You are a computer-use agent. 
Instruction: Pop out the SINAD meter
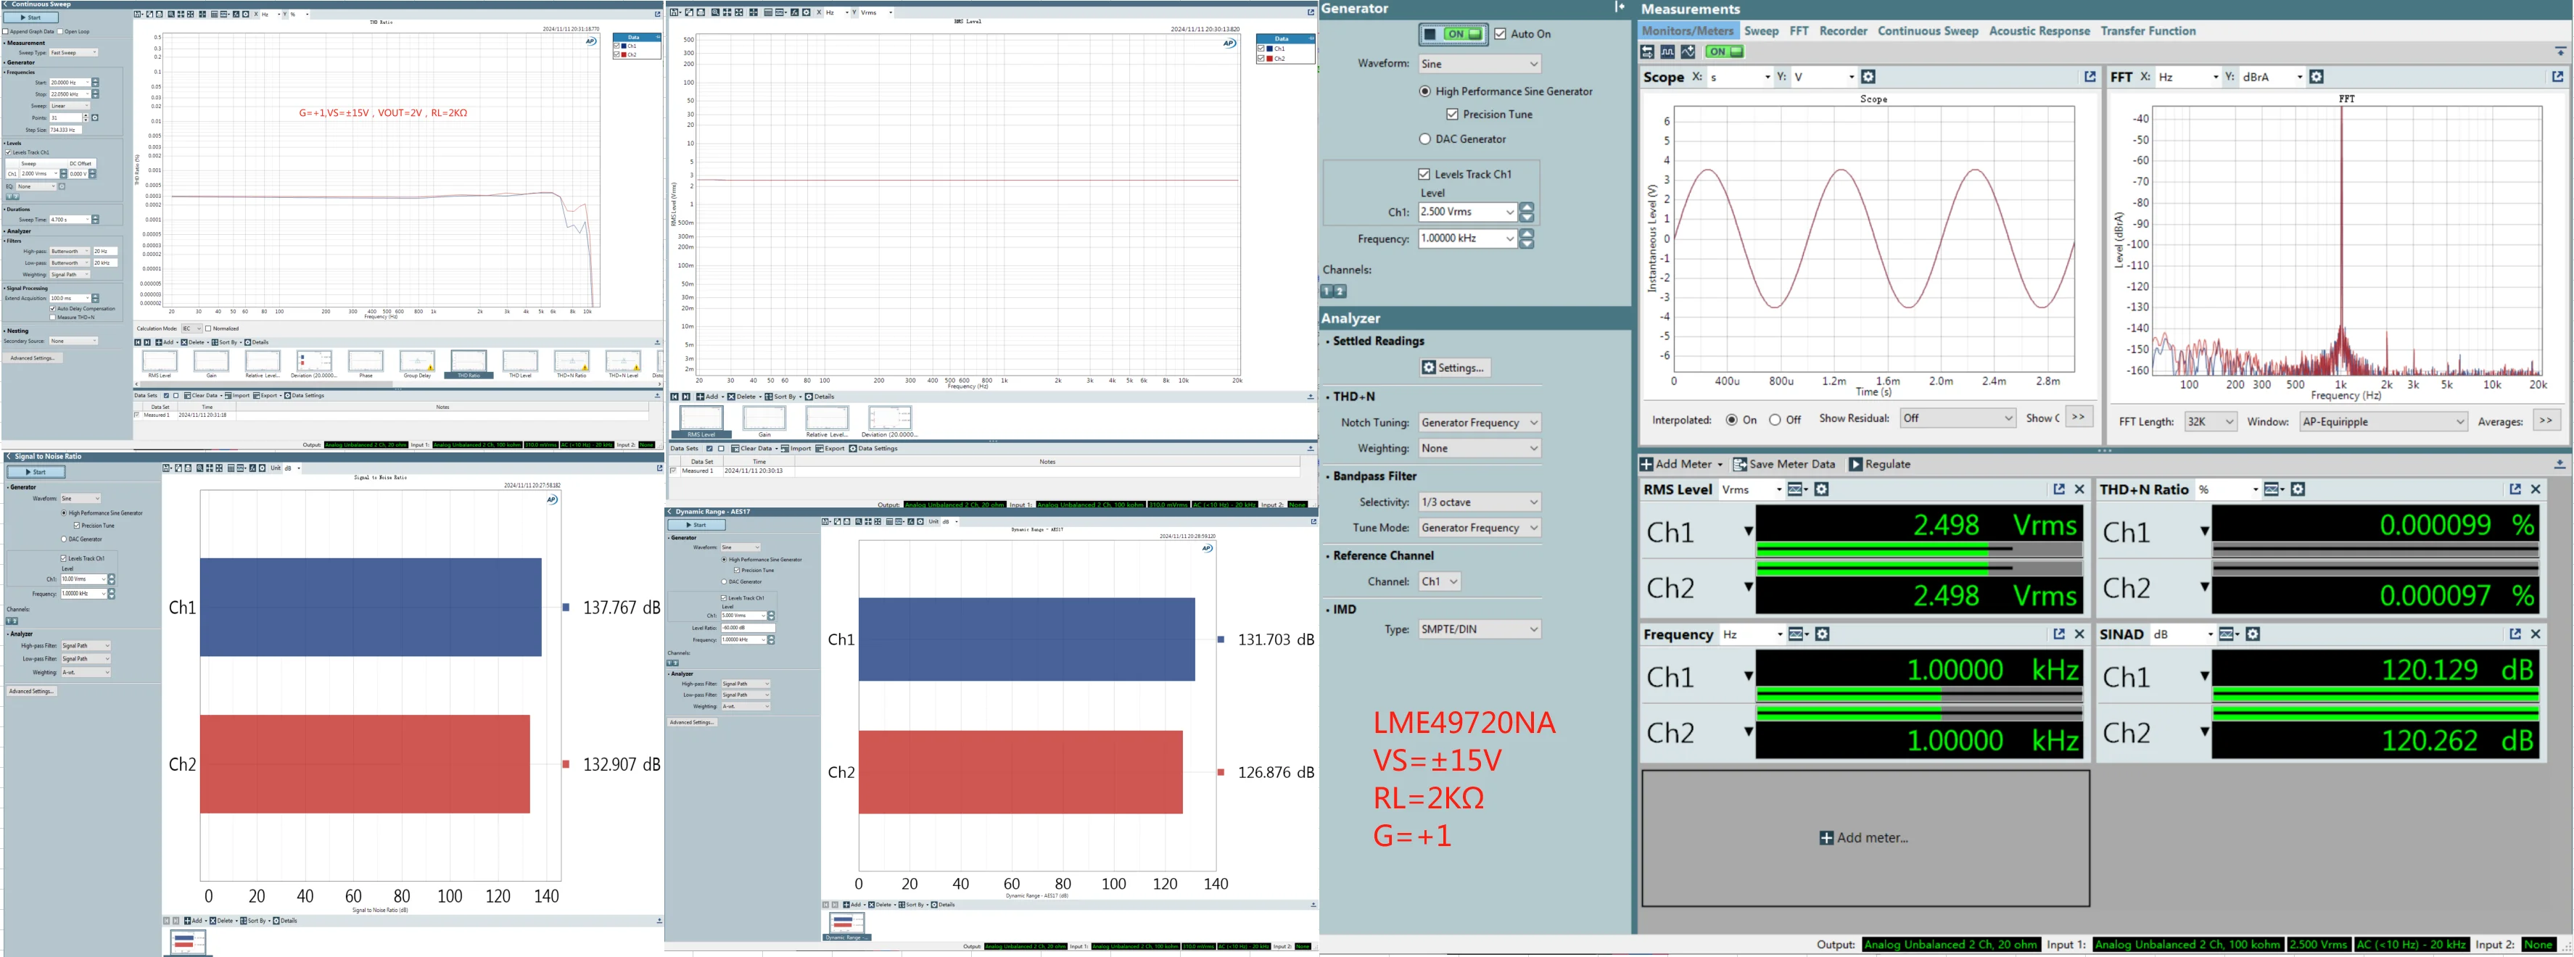pos(2515,634)
